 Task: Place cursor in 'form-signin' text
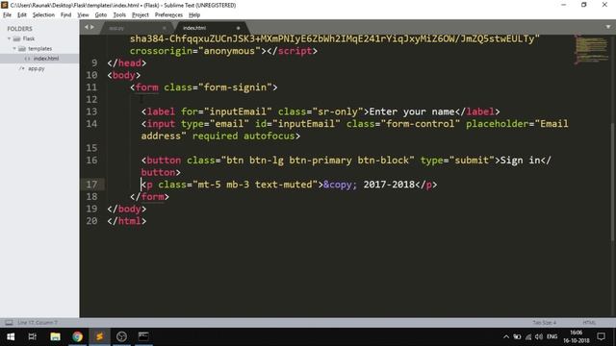point(235,87)
